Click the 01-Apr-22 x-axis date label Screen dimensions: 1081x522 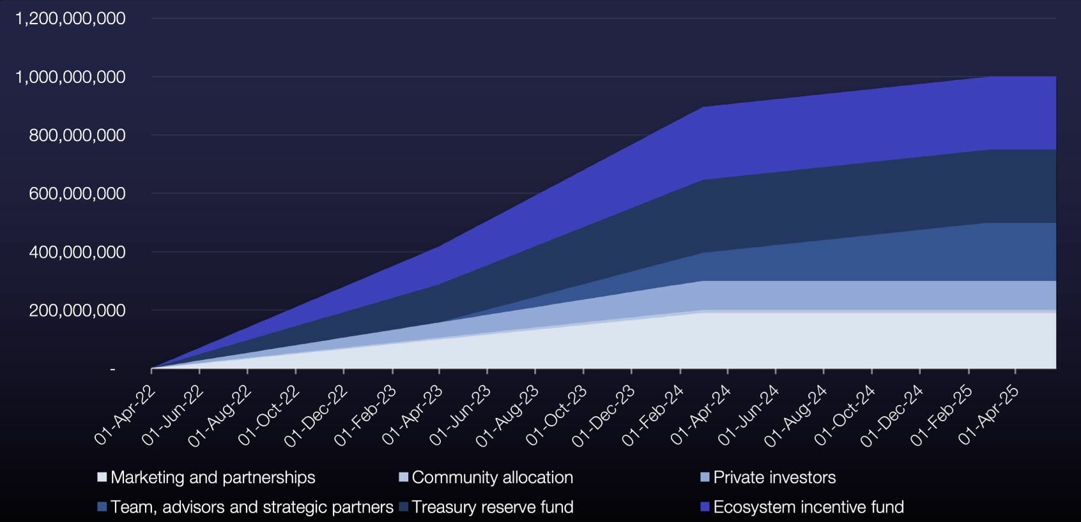pos(125,415)
